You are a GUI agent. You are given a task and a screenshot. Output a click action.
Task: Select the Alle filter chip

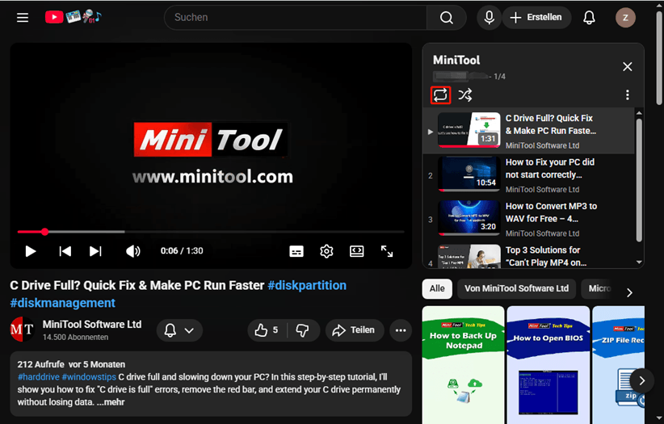click(x=437, y=289)
